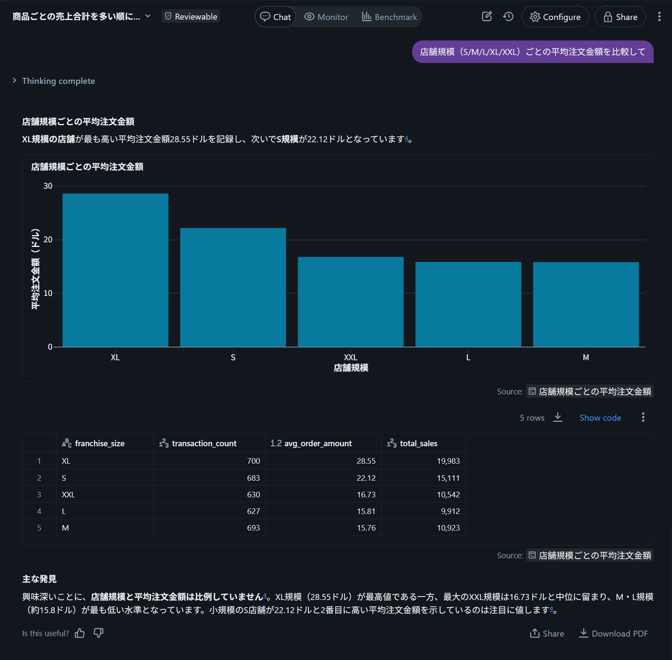
Task: Click Show code link
Action: pos(600,418)
